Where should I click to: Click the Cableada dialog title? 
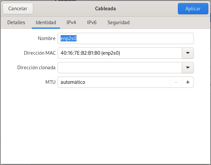[x=105, y=9]
